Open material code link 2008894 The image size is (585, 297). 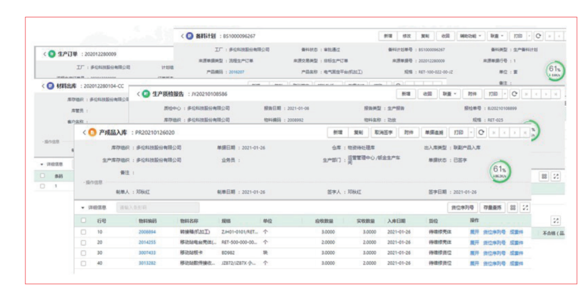(x=147, y=232)
